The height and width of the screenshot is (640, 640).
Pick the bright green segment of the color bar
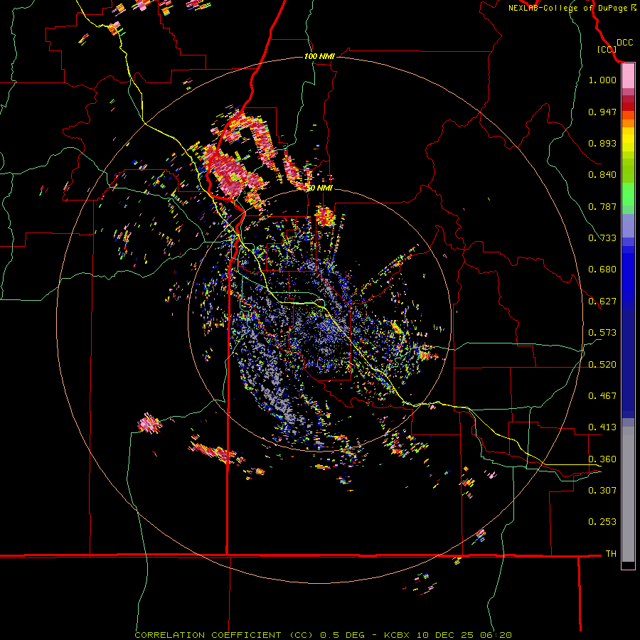tap(628, 194)
